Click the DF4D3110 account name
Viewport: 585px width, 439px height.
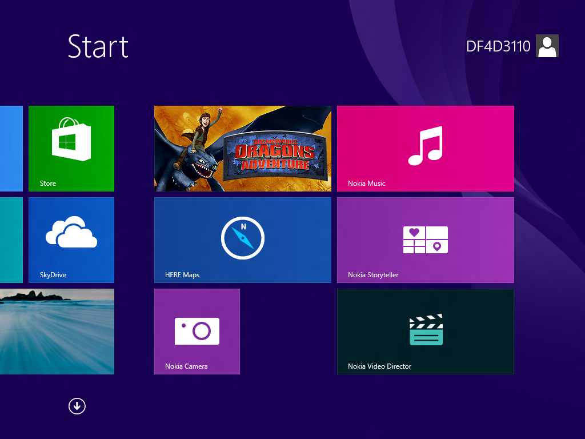coord(498,46)
